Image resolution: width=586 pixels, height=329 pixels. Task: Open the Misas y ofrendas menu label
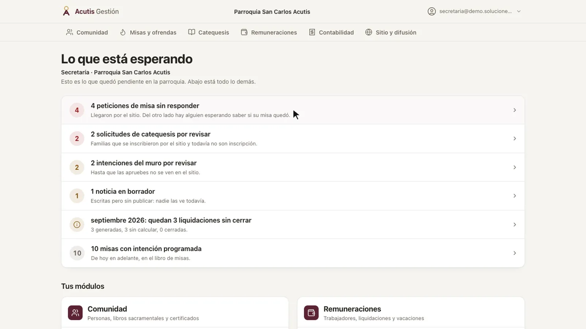(153, 32)
